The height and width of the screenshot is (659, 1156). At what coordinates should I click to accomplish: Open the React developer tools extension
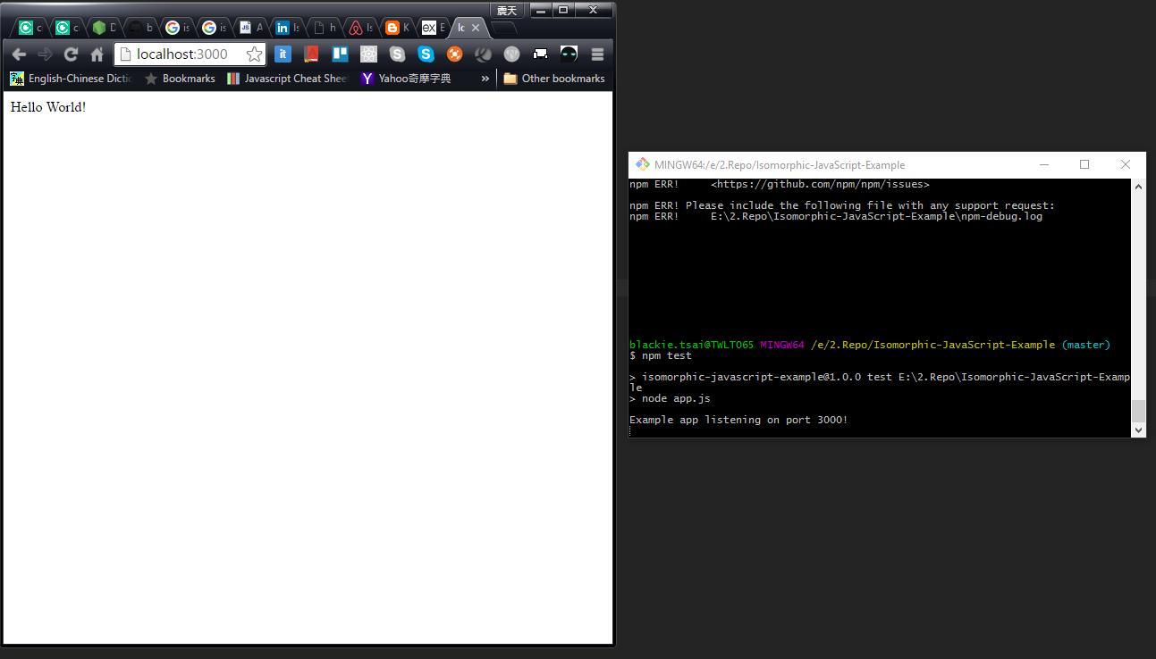[368, 54]
